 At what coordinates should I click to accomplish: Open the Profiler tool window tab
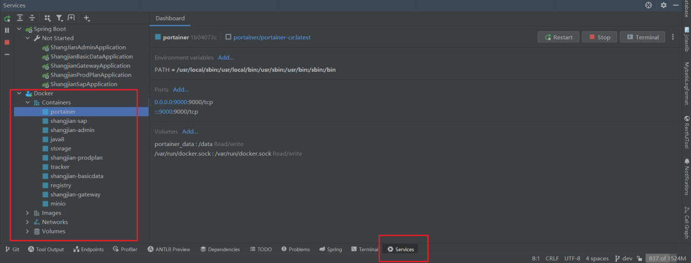click(x=125, y=250)
